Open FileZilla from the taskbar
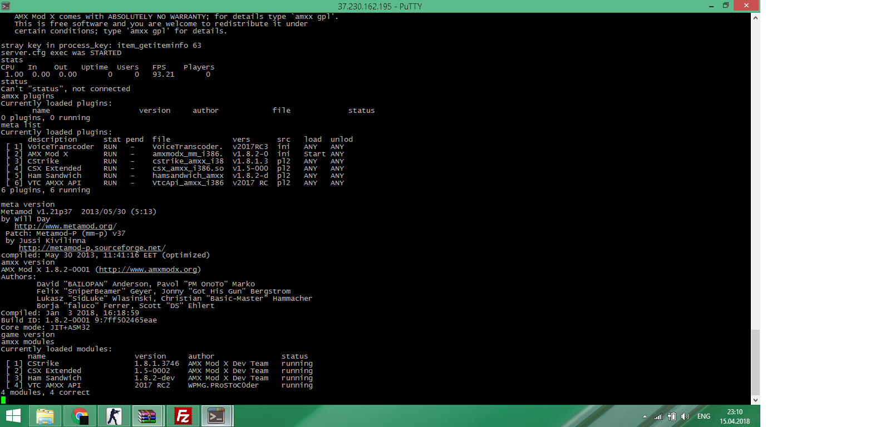This screenshot has width=885, height=427. [x=183, y=416]
